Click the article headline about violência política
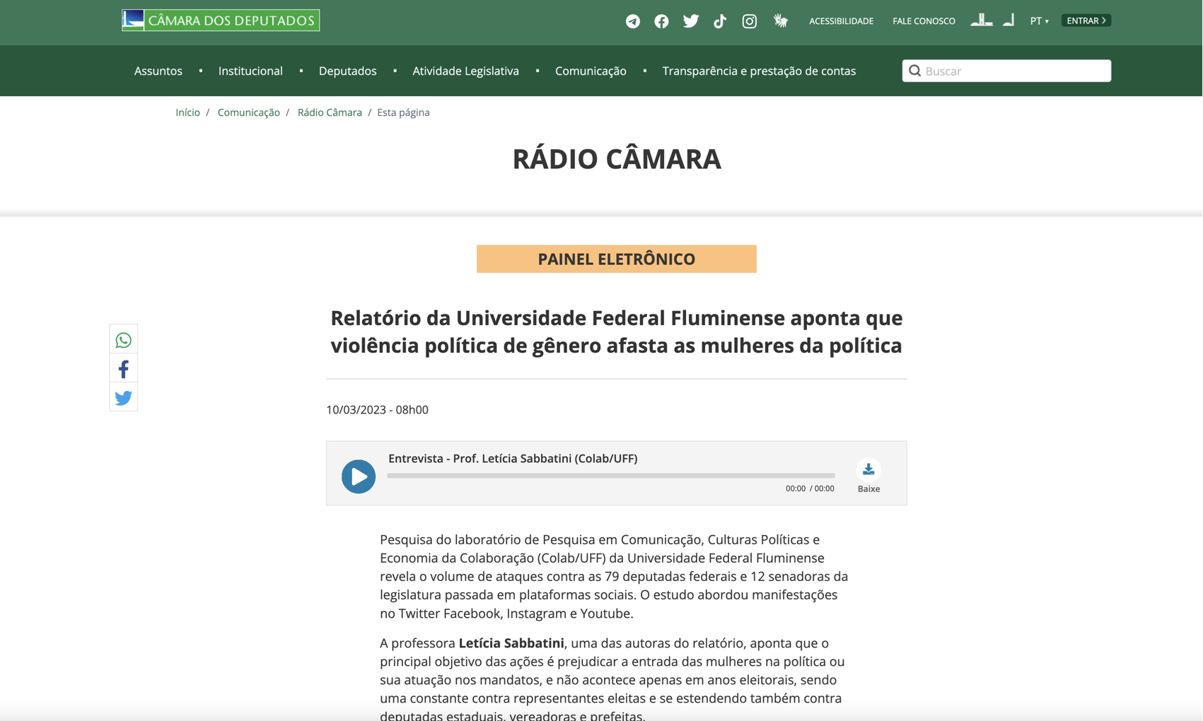Viewport: 1203px width, 721px height. pos(617,332)
